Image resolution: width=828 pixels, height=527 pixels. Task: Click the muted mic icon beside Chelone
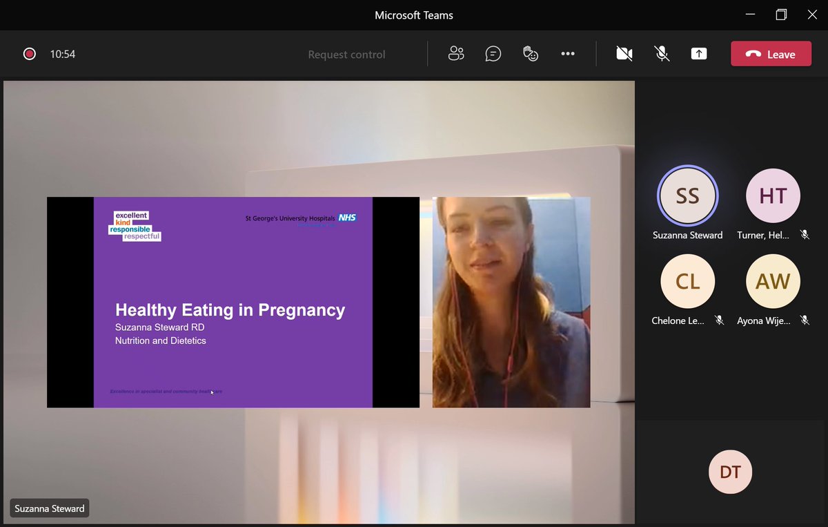[719, 320]
